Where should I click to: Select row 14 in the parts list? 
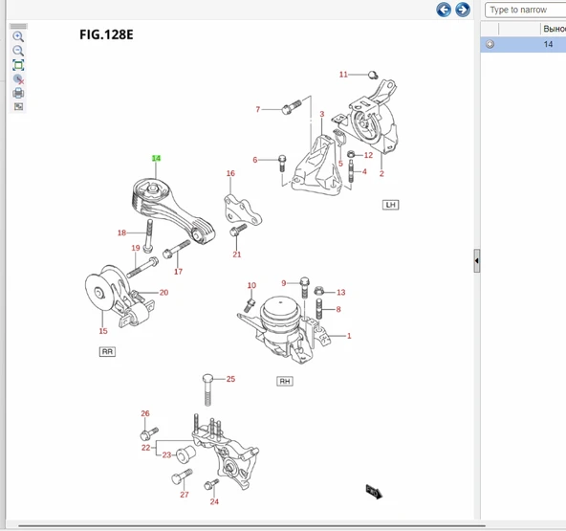coord(523,44)
